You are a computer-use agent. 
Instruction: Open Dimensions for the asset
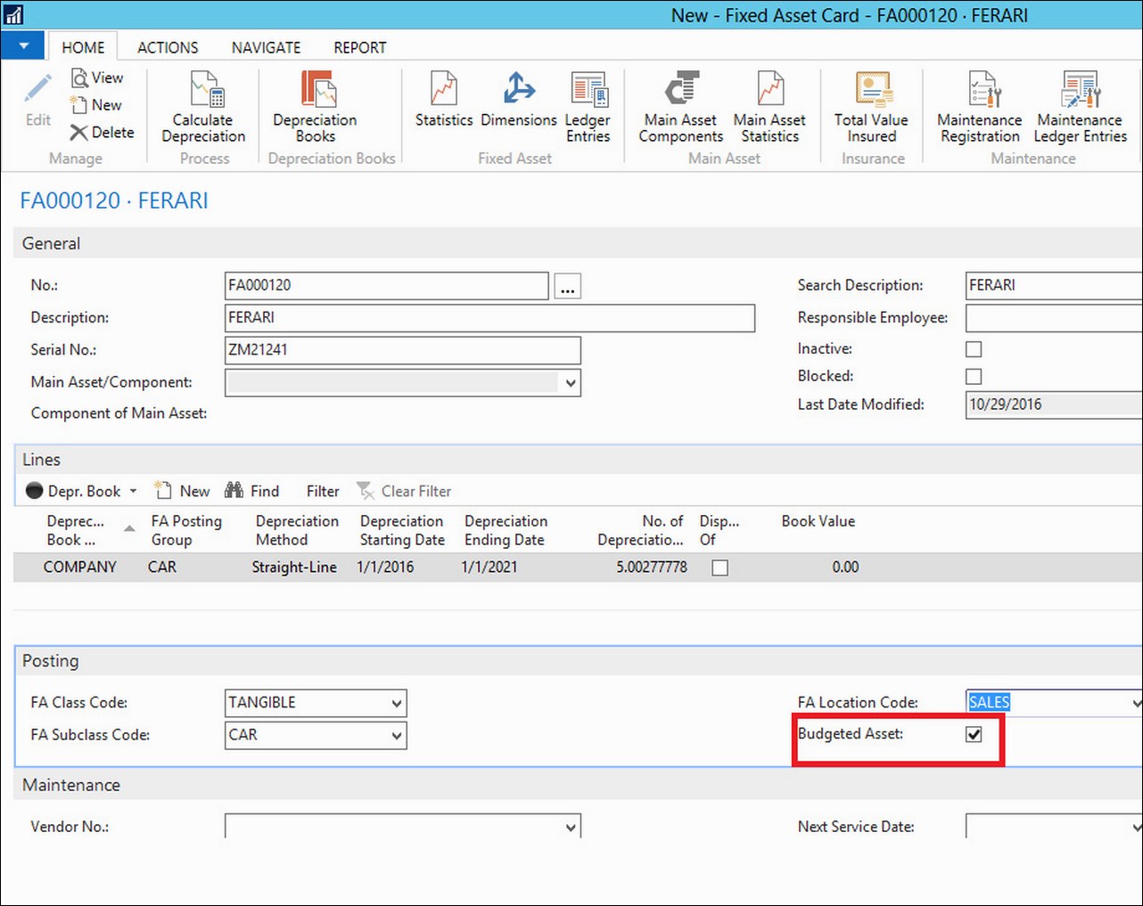click(519, 100)
